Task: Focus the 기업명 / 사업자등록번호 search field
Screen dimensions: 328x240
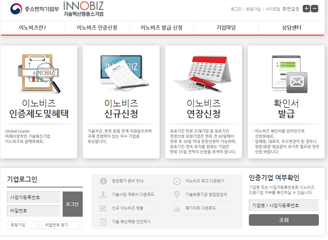Action: tap(284, 206)
